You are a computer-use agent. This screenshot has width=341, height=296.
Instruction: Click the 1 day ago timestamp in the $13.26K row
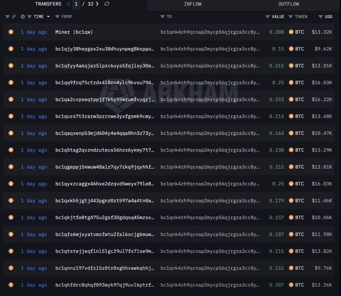pyautogui.click(x=34, y=285)
